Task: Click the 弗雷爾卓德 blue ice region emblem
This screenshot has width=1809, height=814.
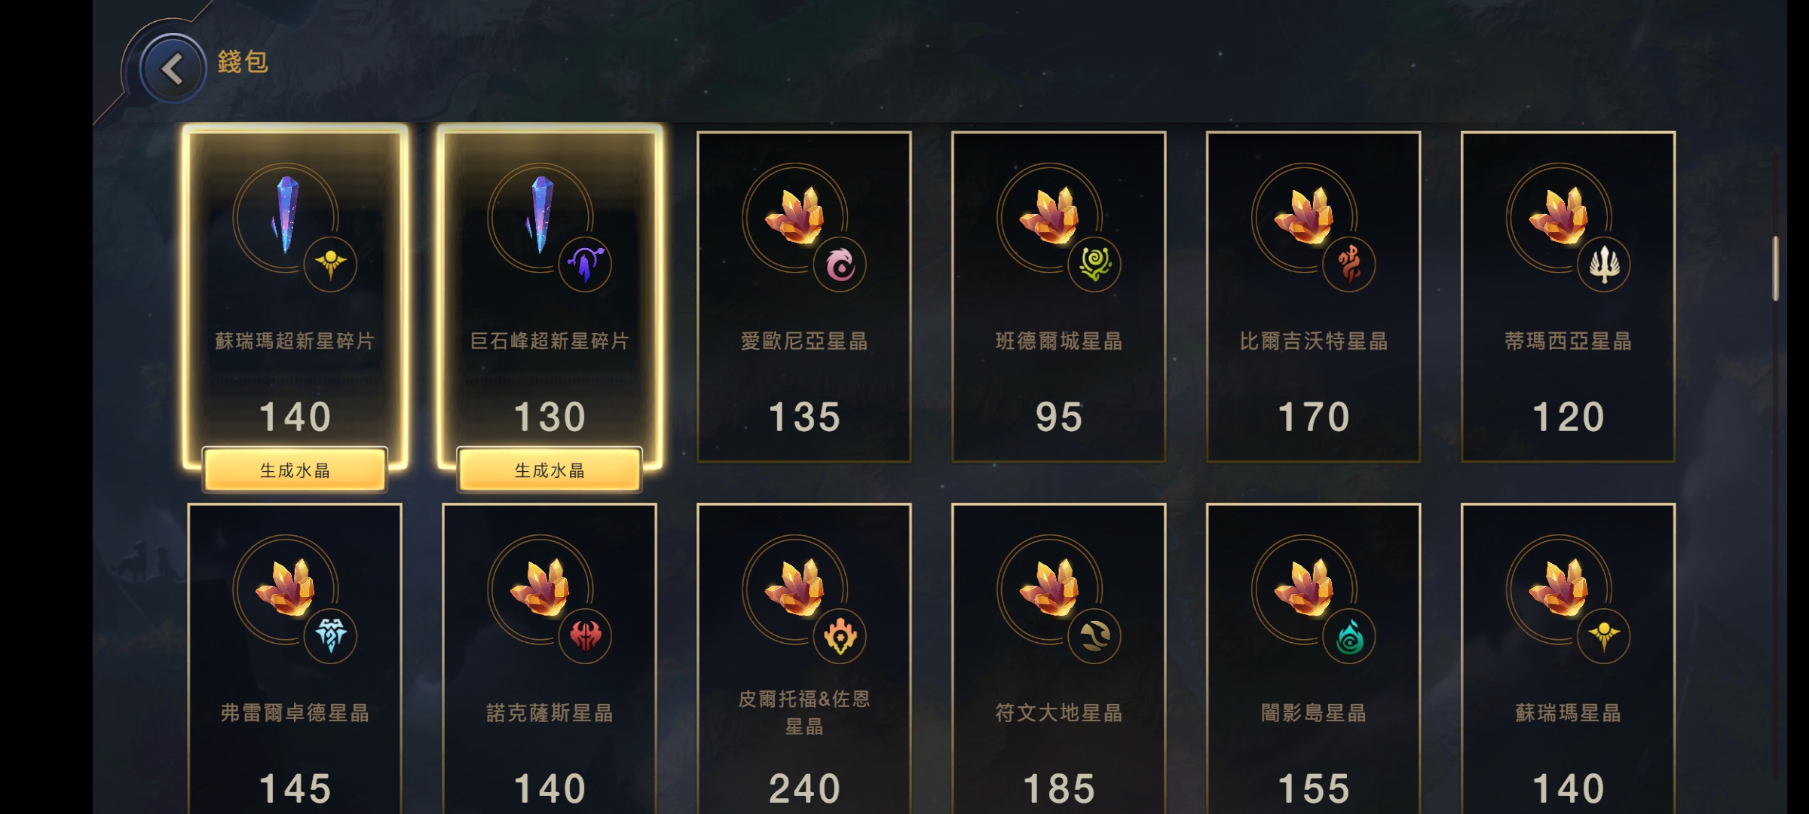Action: (x=330, y=636)
